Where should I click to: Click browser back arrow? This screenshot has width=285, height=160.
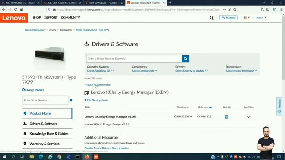[x=4, y=9]
